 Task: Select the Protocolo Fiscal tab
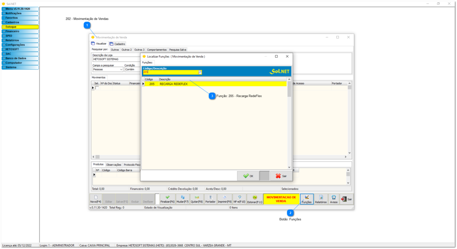coord(132,165)
